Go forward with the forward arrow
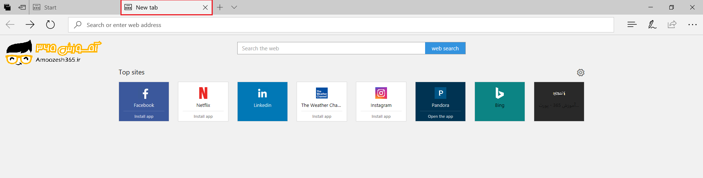 tap(30, 25)
